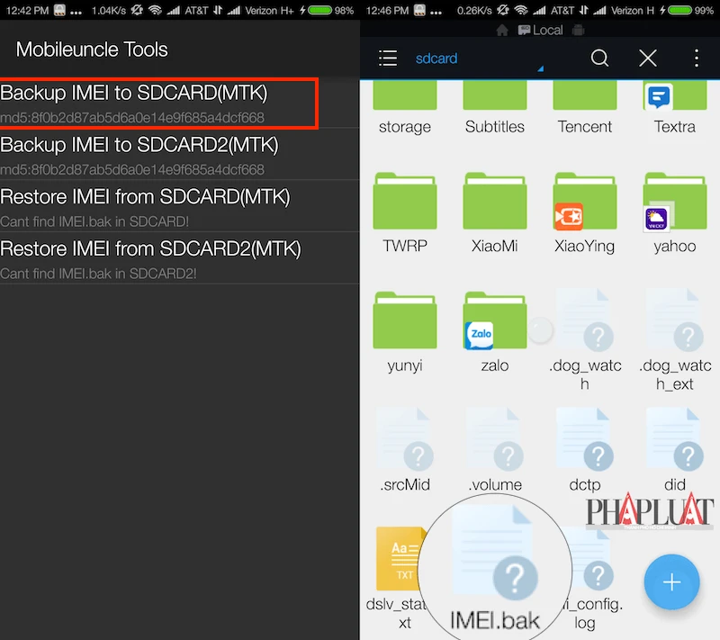The width and height of the screenshot is (720, 640).
Task: Tap the Home icon at the top
Action: [x=503, y=30]
